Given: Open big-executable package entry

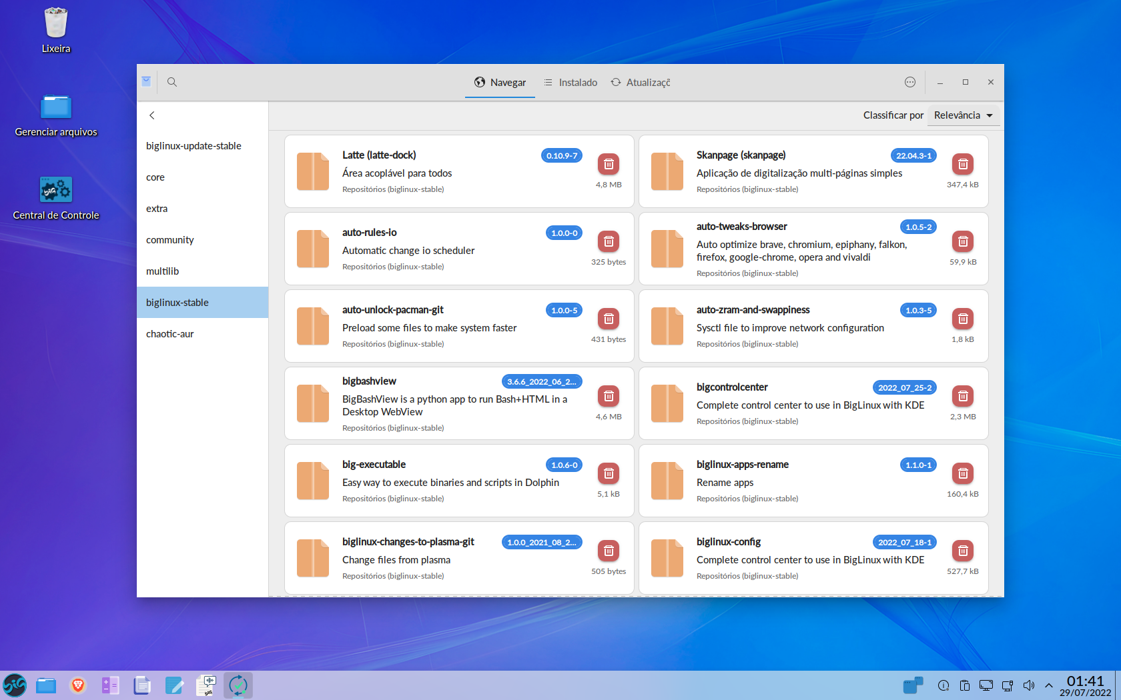Looking at the screenshot, I should (459, 481).
